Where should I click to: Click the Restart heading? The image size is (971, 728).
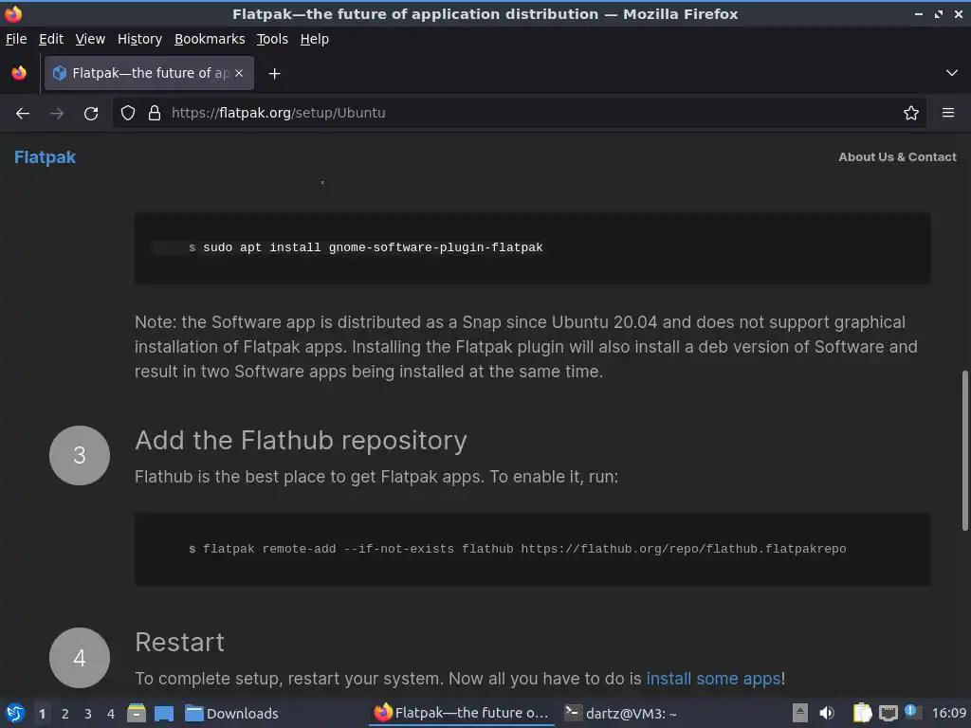[179, 642]
